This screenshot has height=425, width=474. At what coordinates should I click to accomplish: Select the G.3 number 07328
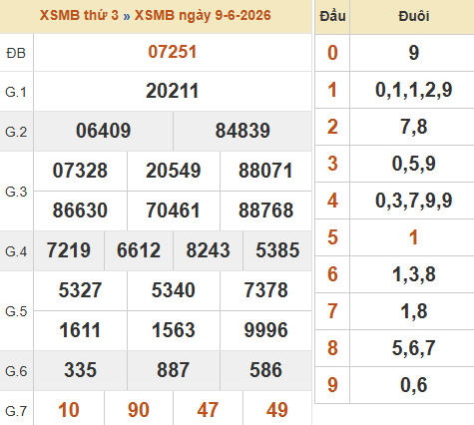[x=80, y=171]
